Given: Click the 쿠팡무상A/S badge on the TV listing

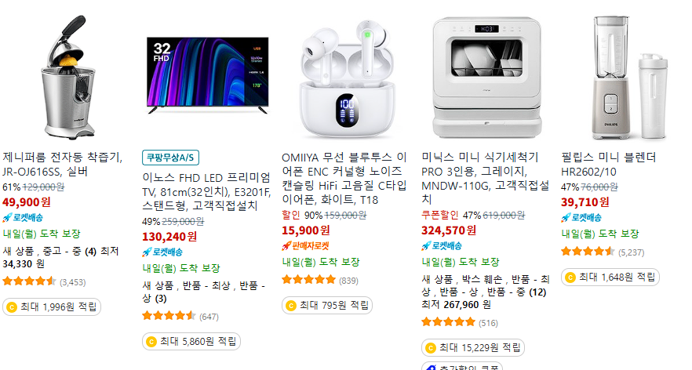Looking at the screenshot, I should (x=170, y=158).
